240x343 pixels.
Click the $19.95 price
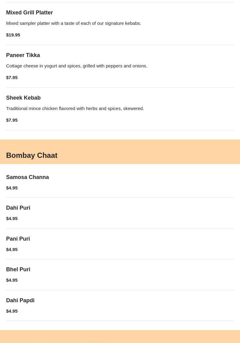tap(13, 35)
